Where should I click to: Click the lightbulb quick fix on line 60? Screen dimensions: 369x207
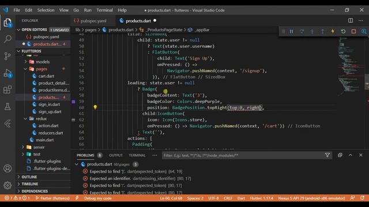95,108
